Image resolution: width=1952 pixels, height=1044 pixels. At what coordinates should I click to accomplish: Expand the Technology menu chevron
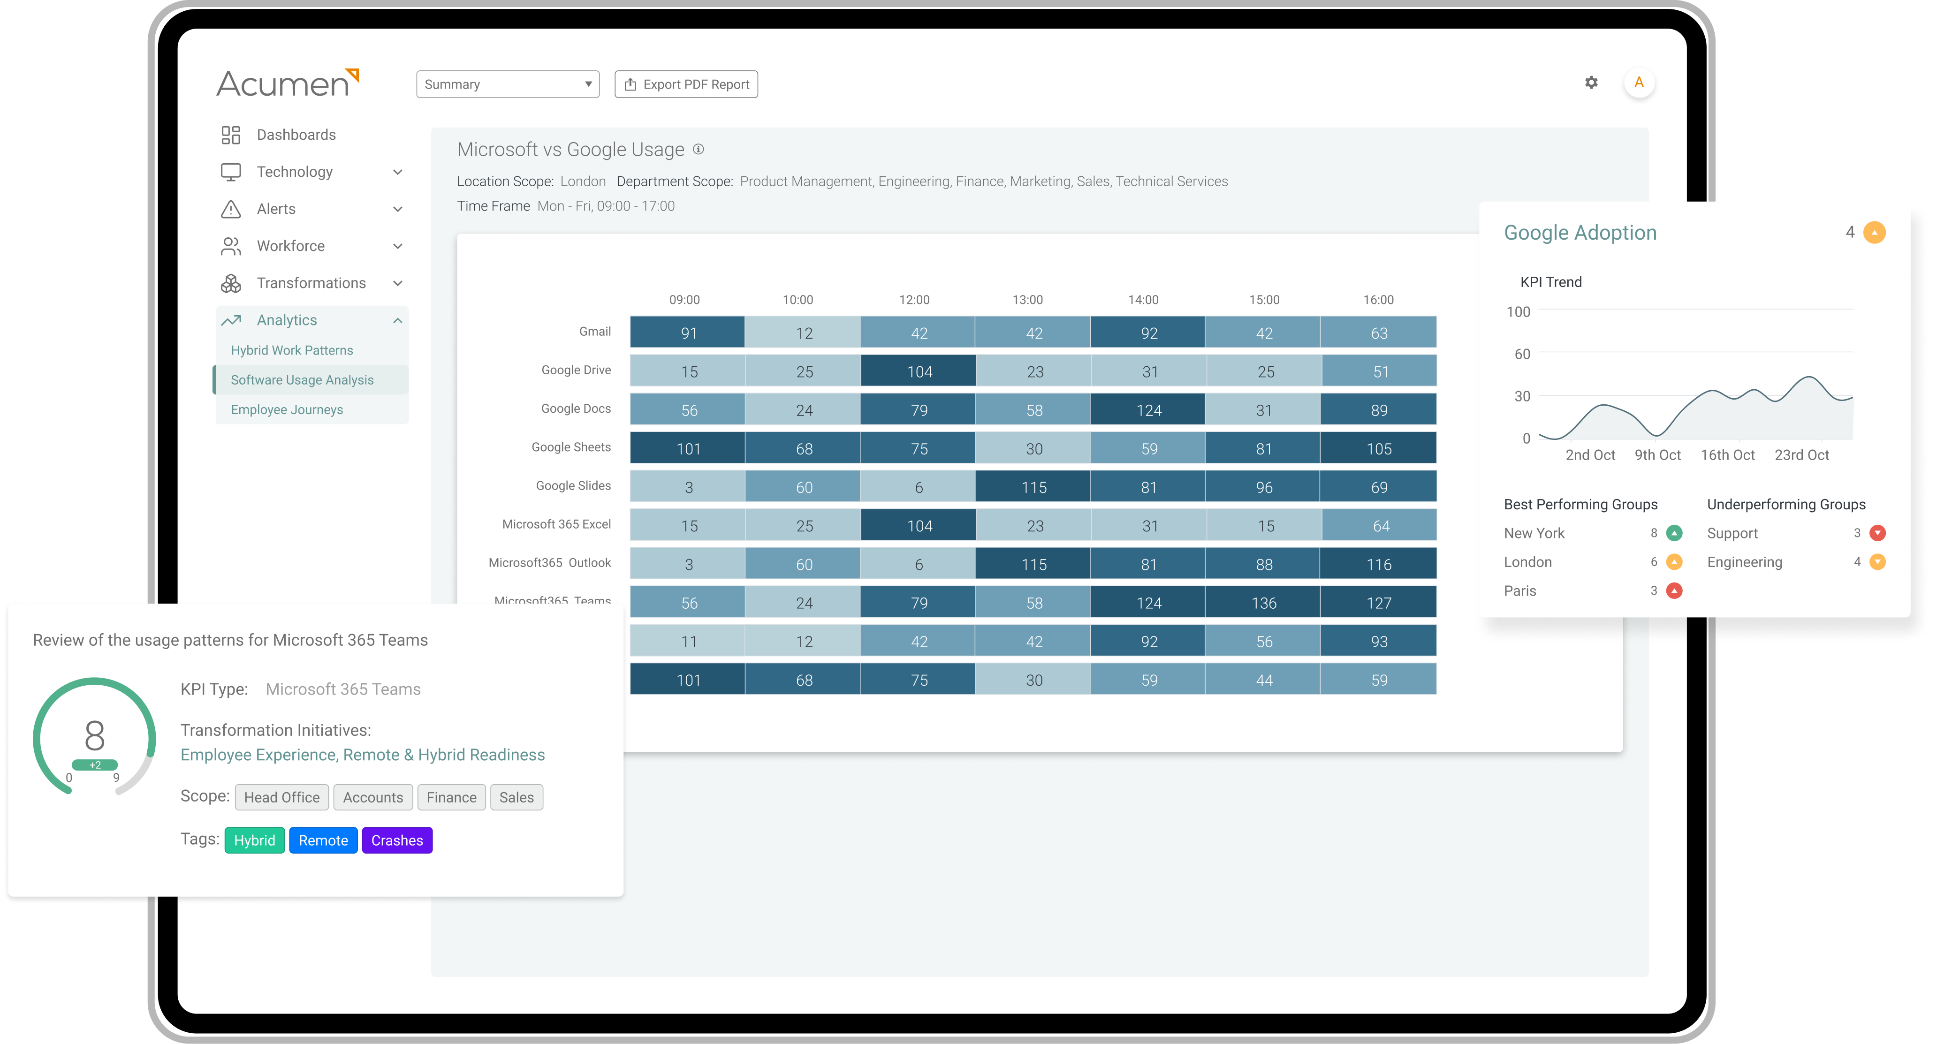click(x=398, y=172)
